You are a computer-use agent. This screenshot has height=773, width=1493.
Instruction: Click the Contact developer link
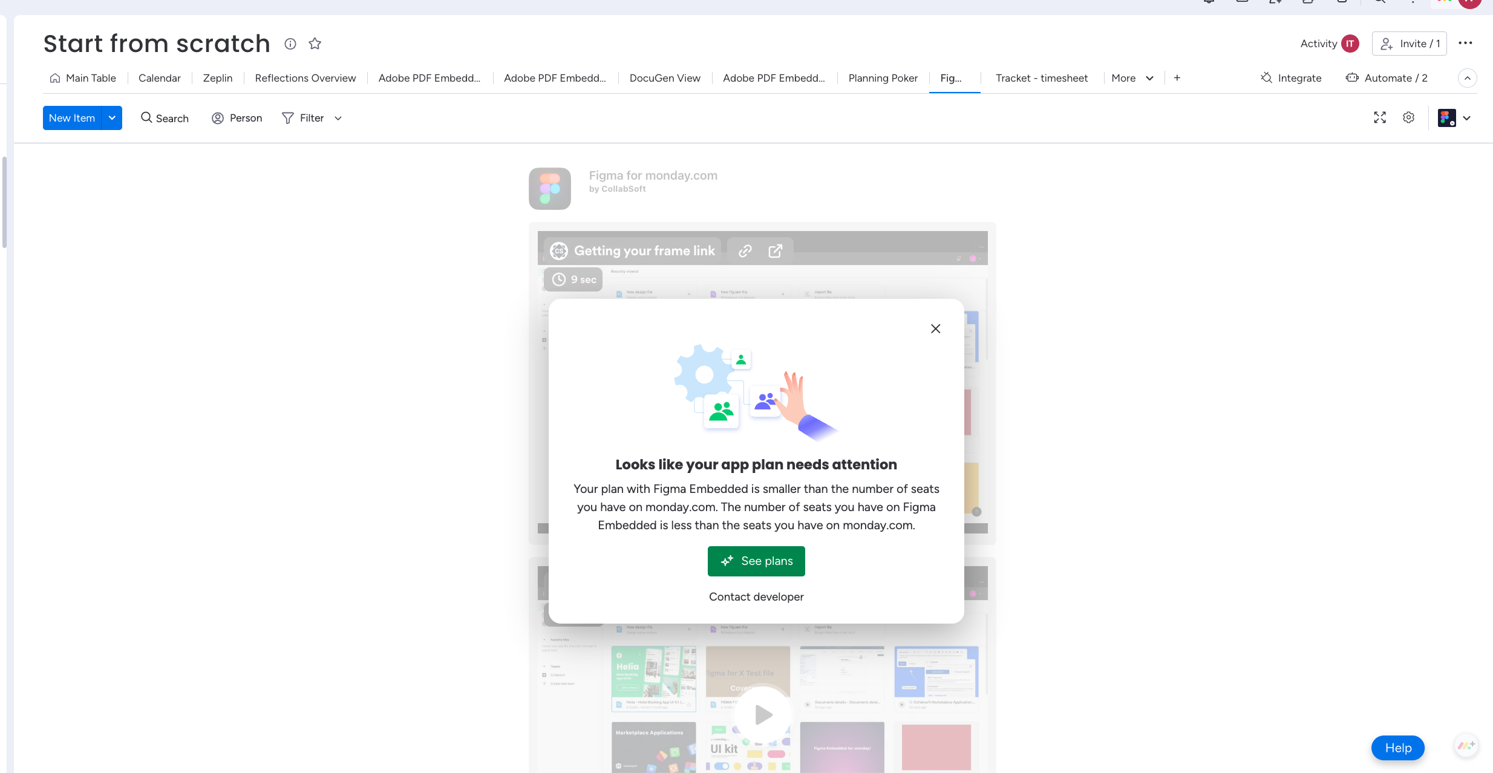click(x=756, y=596)
